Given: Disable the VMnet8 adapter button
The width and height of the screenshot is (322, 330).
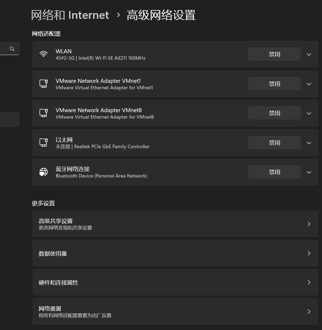Looking at the screenshot, I should [274, 113].
